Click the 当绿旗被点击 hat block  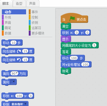coord(74,18)
